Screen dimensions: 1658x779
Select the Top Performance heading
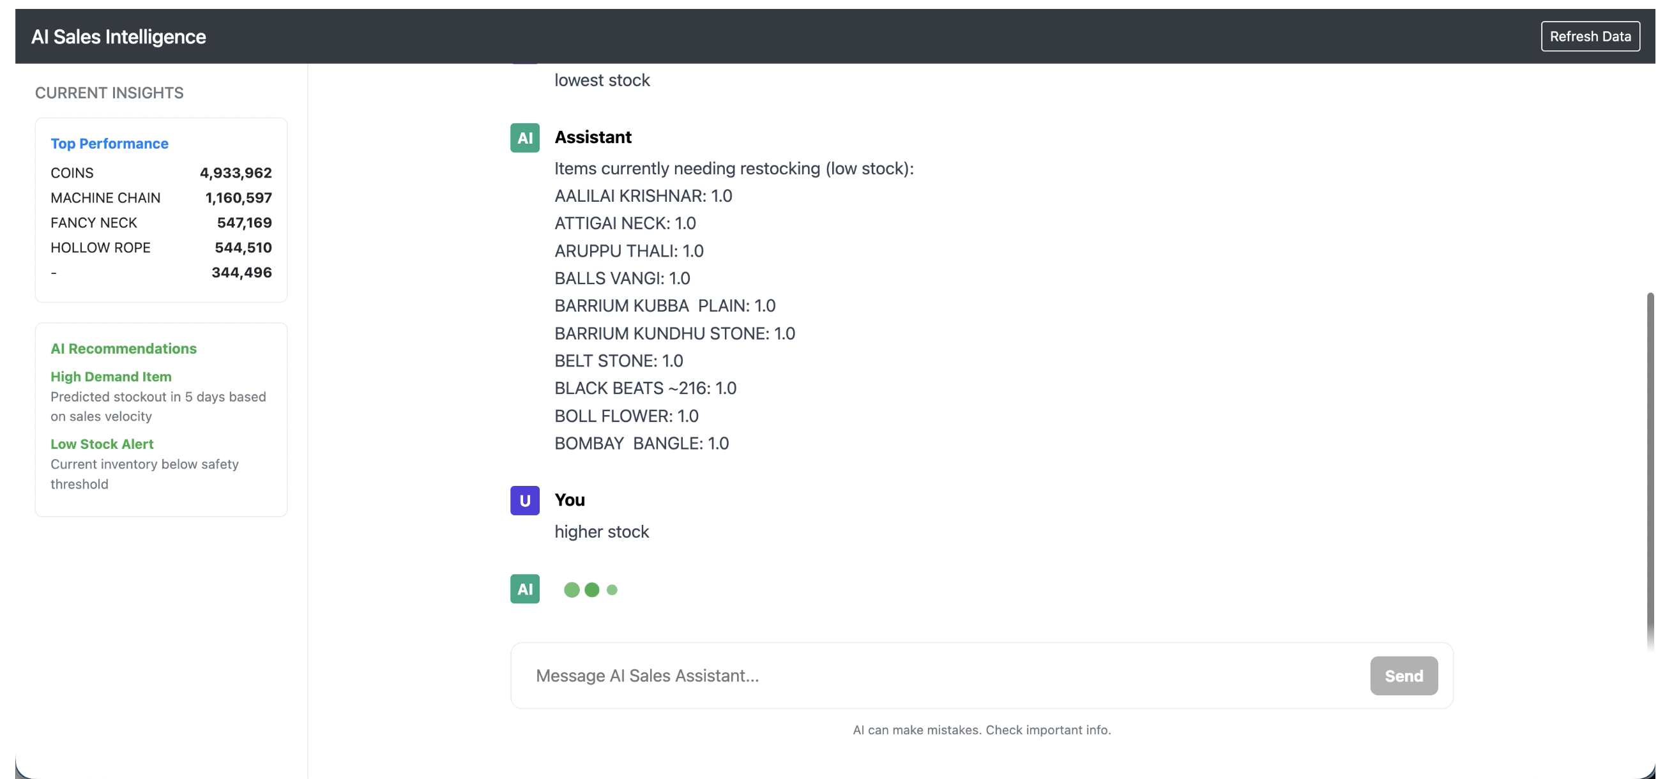(109, 144)
